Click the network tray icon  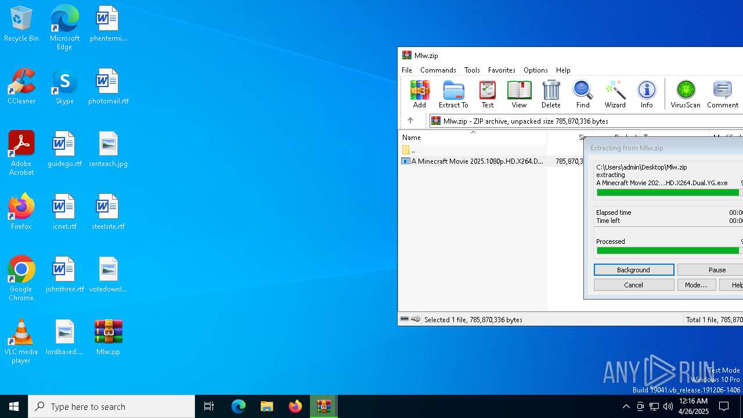654,406
